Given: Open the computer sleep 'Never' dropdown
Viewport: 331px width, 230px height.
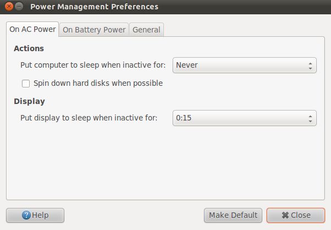Looking at the screenshot, I should click(x=244, y=65).
